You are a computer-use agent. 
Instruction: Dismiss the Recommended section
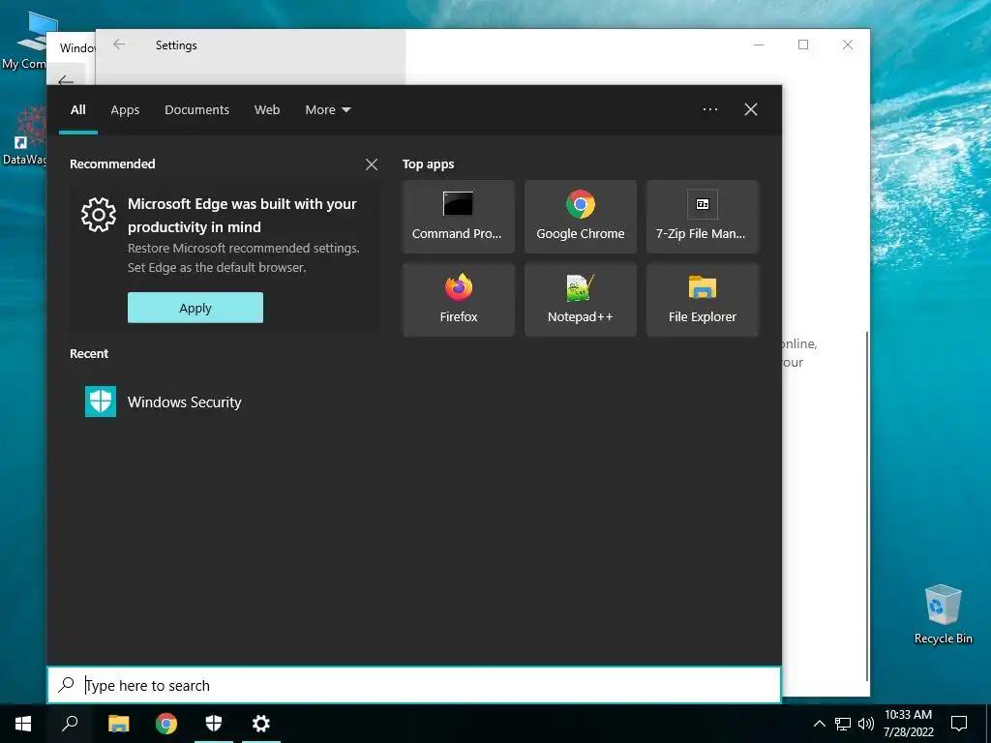372,164
